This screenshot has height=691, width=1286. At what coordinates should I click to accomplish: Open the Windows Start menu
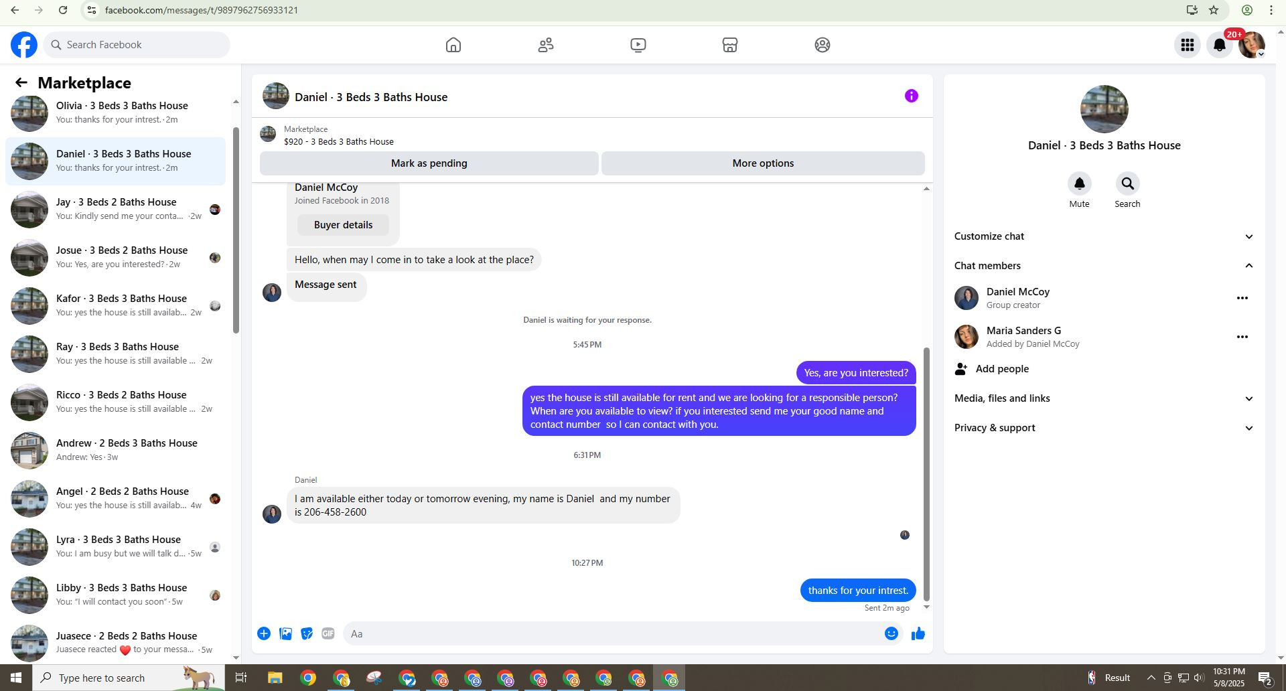pos(16,678)
